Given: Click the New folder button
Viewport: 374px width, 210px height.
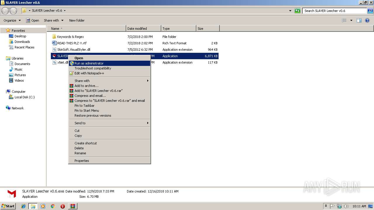Looking at the screenshot, I should pyautogui.click(x=77, y=20).
